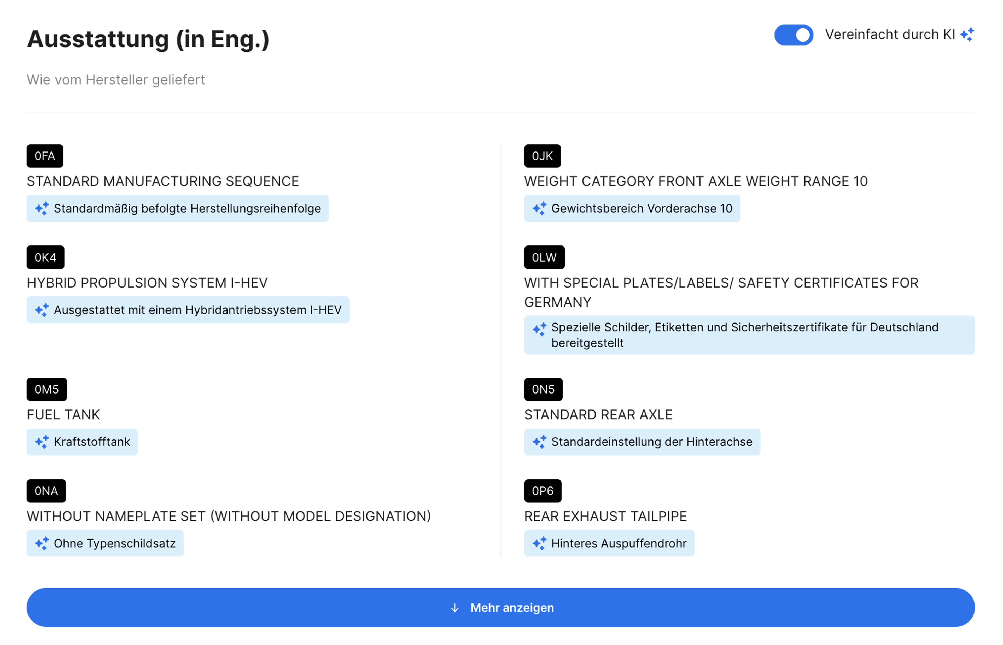Click the 0NA code badge

(46, 491)
